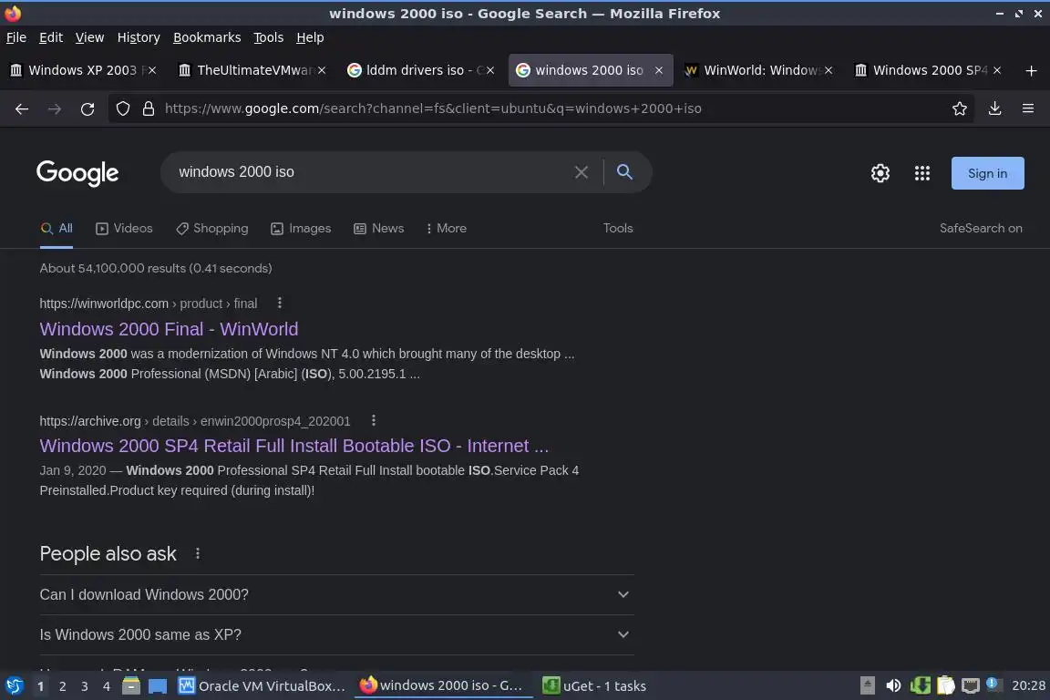Switch to workspace 3 in the taskbar
The height and width of the screenshot is (700, 1050).
[85, 686]
